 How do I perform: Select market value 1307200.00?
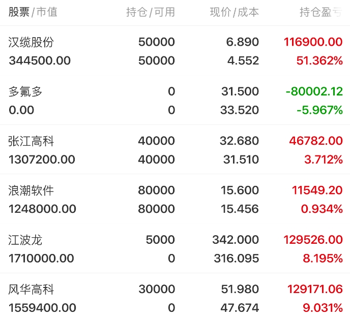click(x=42, y=159)
